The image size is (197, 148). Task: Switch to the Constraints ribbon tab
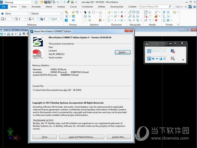87,7
